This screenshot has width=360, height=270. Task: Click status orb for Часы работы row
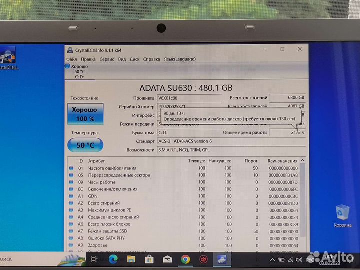click(71, 182)
